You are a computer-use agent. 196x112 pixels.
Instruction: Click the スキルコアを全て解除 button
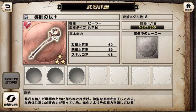(11, 81)
